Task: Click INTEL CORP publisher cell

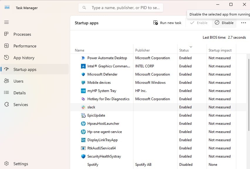Action: coord(144,66)
